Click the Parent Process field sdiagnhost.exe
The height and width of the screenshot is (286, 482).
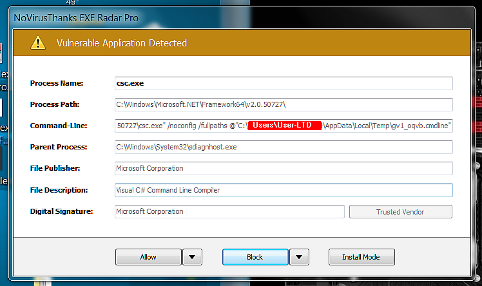(284, 147)
